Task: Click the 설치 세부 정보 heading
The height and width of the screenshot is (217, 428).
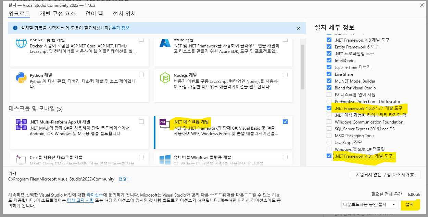Action: coord(335,27)
